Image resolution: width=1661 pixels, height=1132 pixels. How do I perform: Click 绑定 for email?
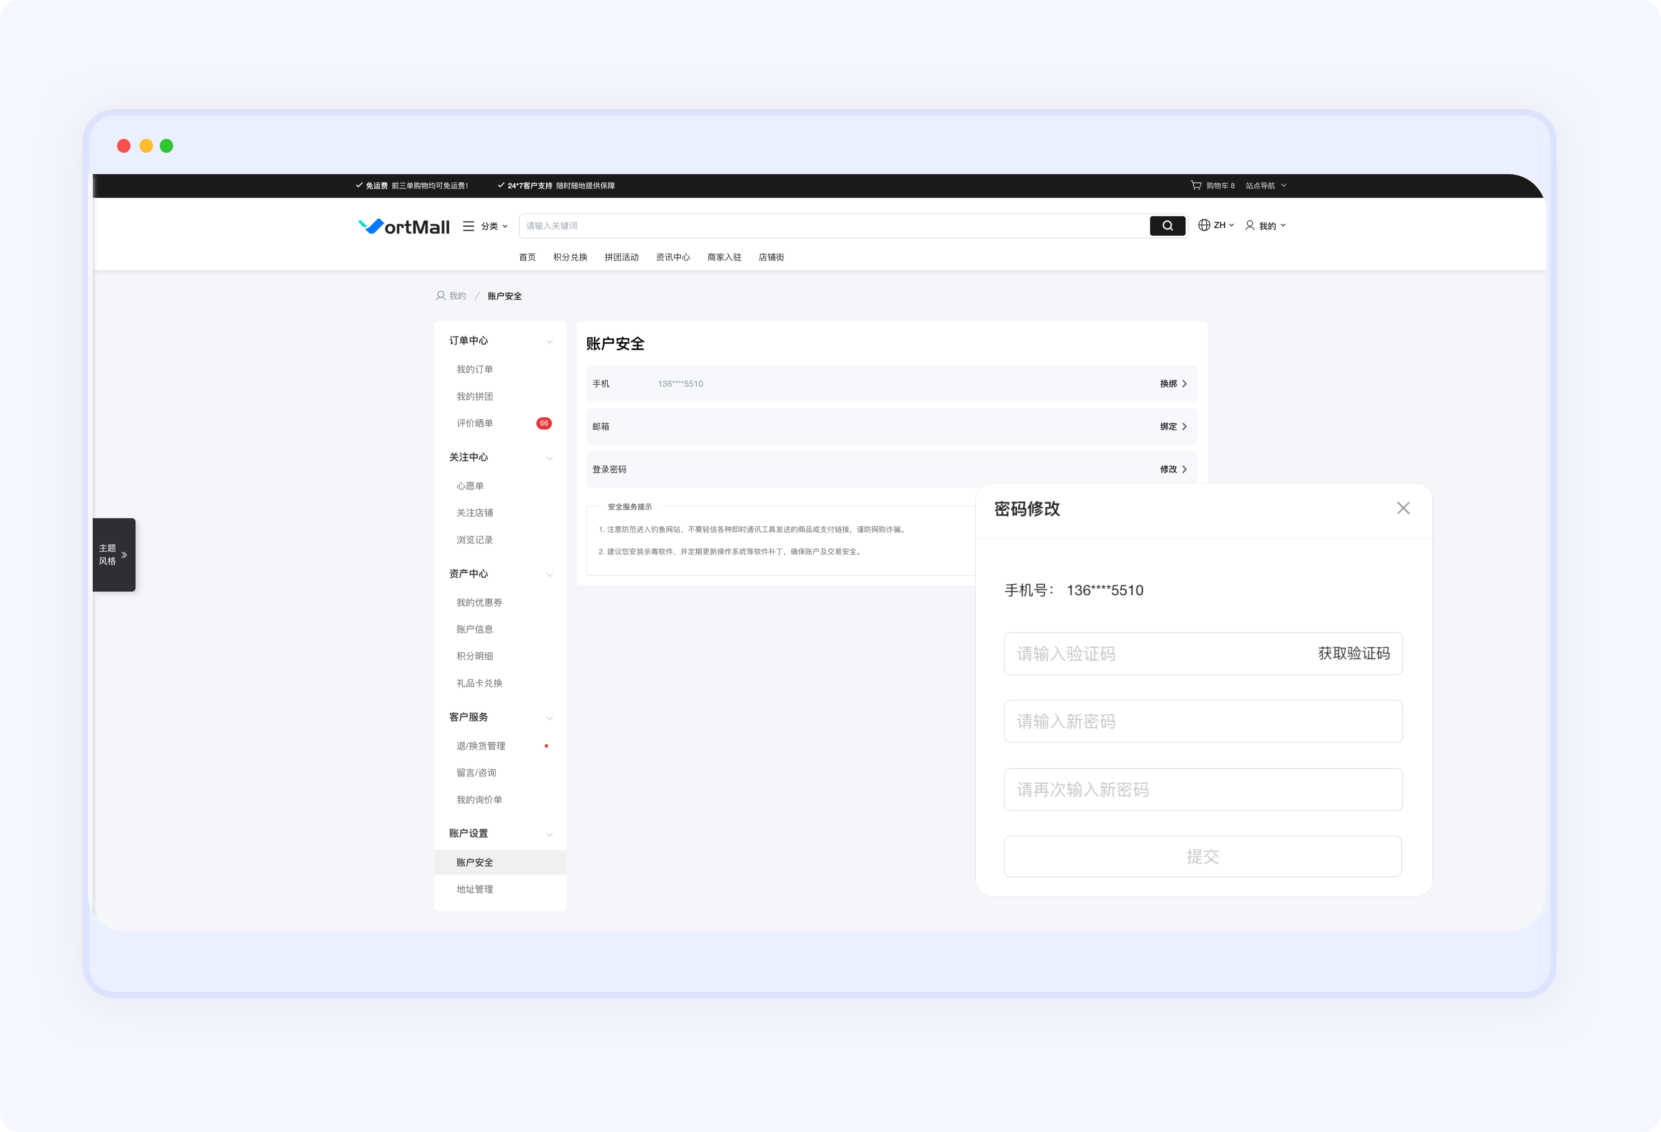point(1168,427)
